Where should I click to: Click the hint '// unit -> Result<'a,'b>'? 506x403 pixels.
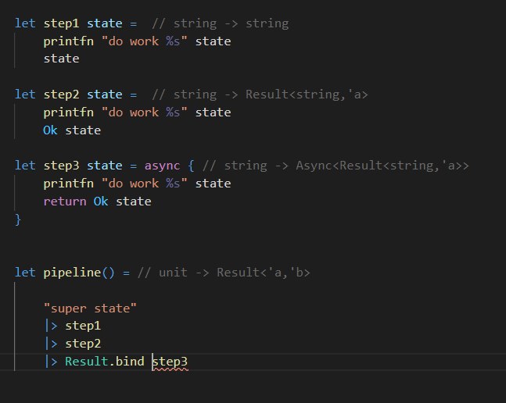224,273
